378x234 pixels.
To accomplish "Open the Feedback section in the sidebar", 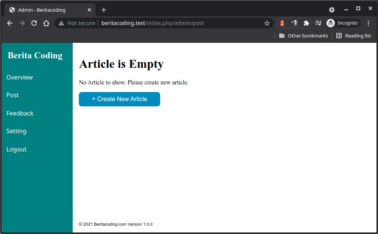I will [20, 113].
